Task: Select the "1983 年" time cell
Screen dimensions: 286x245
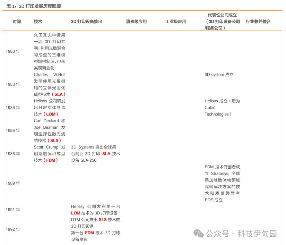Action: [13, 84]
